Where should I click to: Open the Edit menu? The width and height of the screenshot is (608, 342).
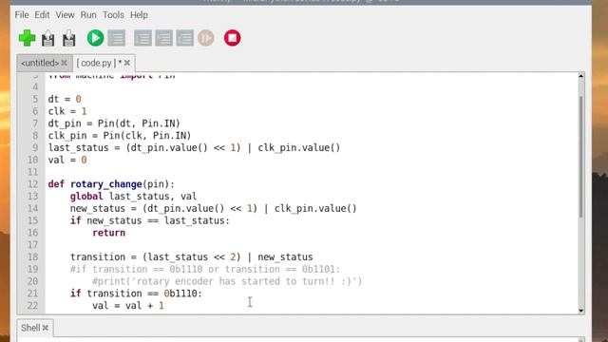[x=42, y=15]
